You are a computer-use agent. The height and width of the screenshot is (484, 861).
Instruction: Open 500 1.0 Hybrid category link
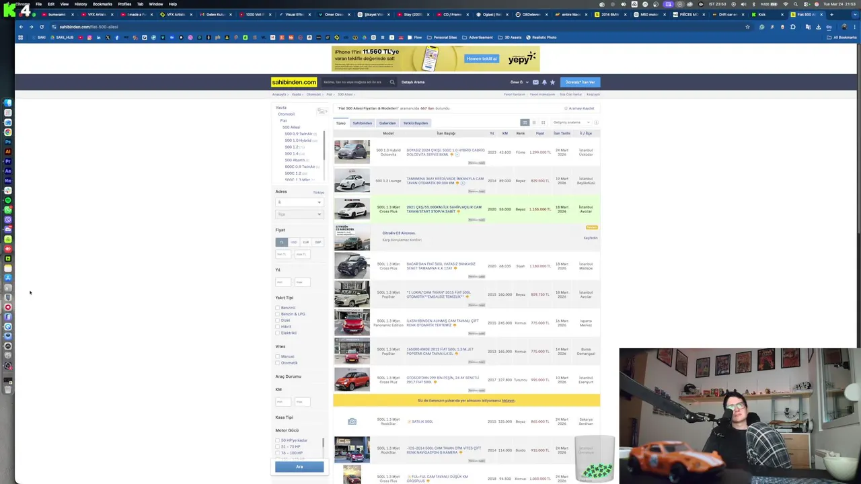coord(298,140)
